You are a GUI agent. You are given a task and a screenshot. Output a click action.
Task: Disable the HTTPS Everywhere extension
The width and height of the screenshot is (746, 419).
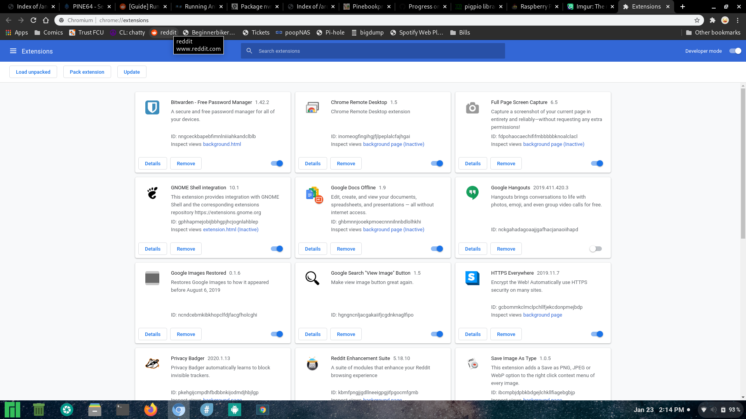pyautogui.click(x=597, y=334)
